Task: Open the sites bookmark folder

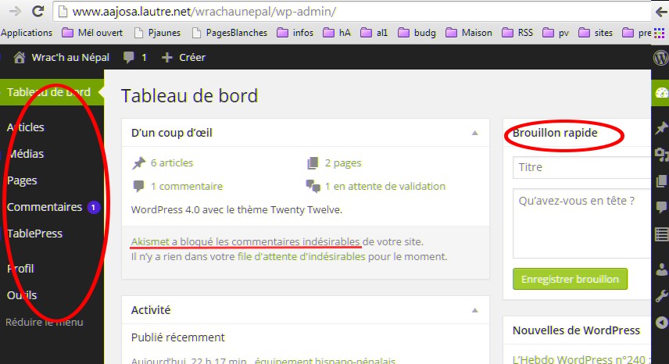Action: tap(596, 33)
